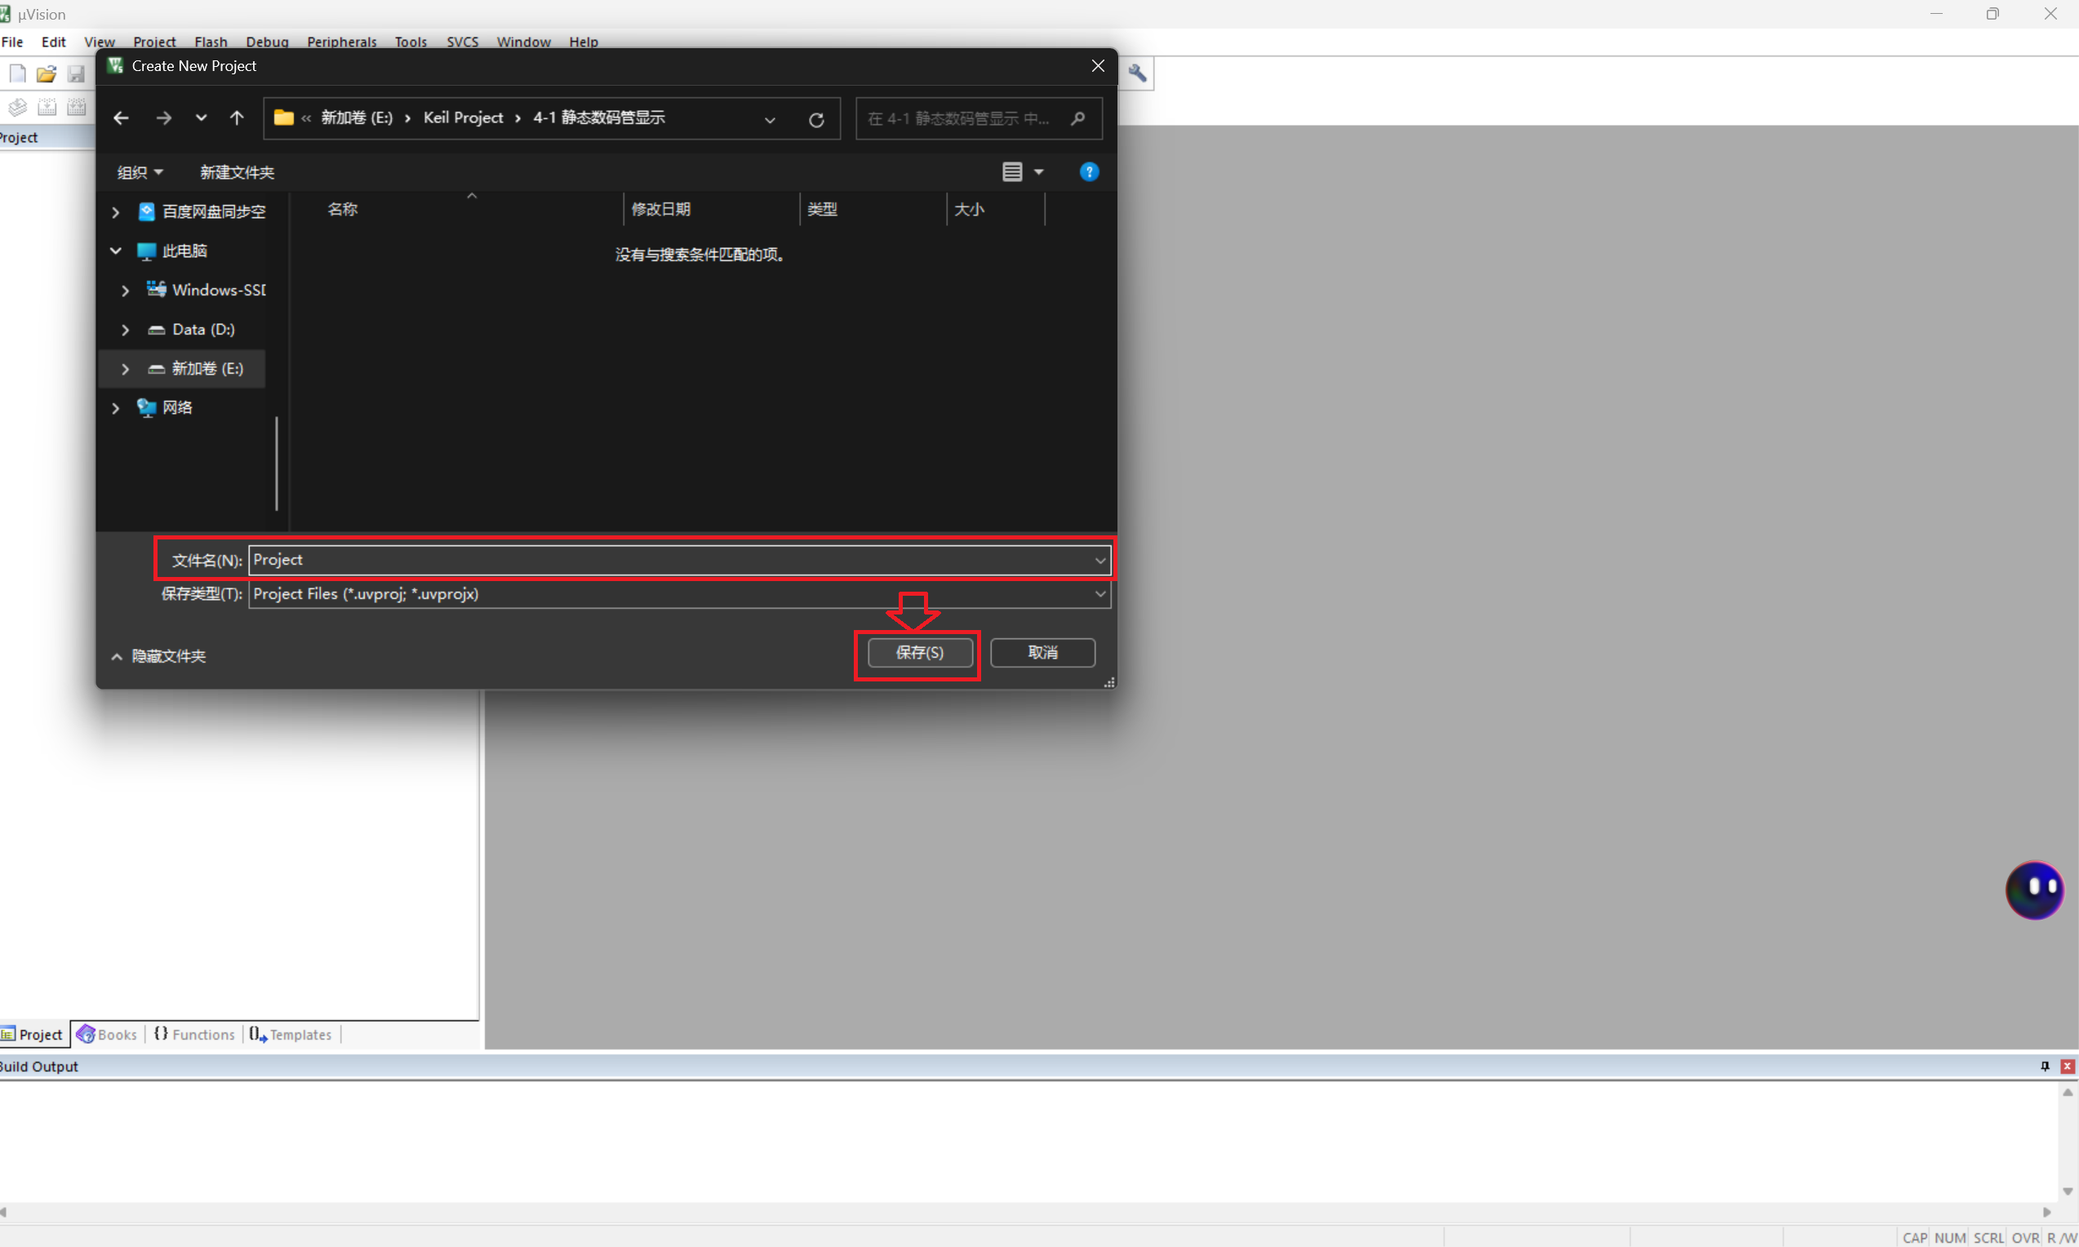Image resolution: width=2079 pixels, height=1247 pixels.
Task: Collapse the 此电脑 tree node
Action: [x=116, y=251]
